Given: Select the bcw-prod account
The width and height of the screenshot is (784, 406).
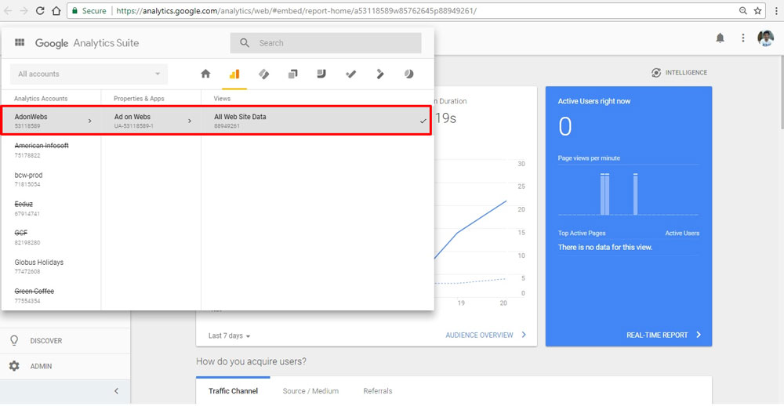Looking at the screenshot, I should click(x=51, y=179).
